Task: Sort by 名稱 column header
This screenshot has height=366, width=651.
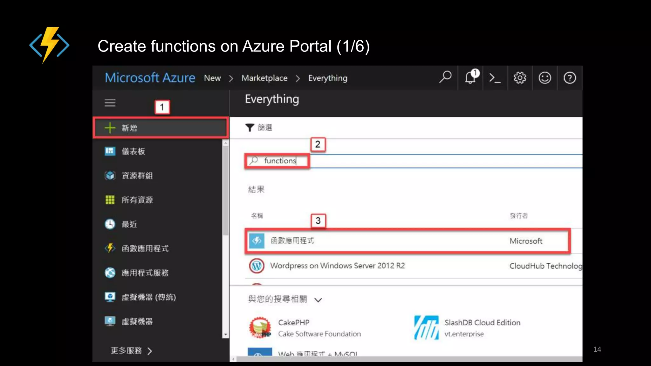Action: point(257,216)
